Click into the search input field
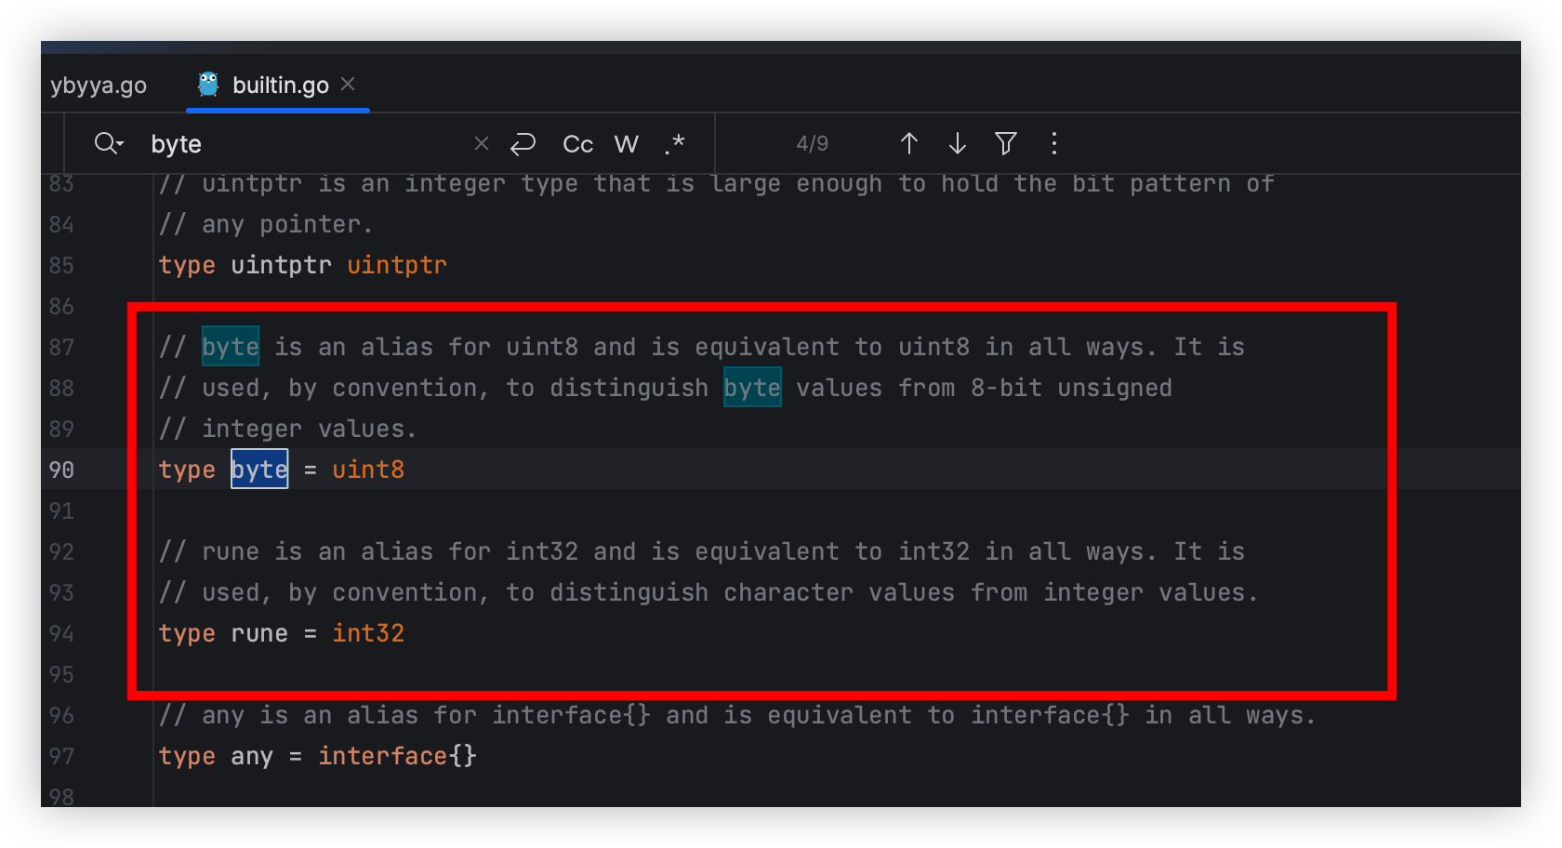Screen dimensions: 1562x848 pyautogui.click(x=307, y=144)
